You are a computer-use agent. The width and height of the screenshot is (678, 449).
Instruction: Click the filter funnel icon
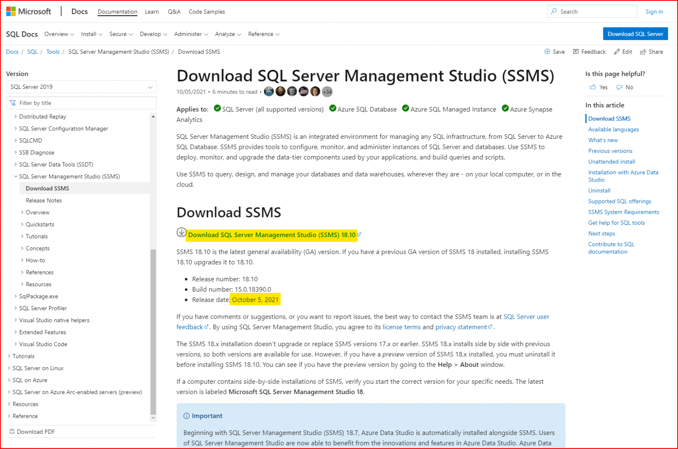click(x=13, y=103)
